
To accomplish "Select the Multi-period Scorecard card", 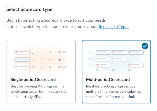I will click(x=116, y=72).
